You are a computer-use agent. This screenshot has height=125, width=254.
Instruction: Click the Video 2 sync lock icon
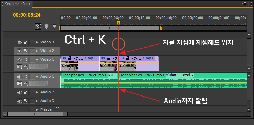pos(25,51)
